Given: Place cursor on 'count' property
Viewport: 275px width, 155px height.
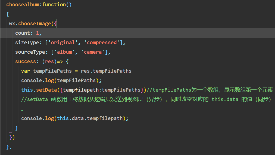Looking at the screenshot, I should point(23,33).
